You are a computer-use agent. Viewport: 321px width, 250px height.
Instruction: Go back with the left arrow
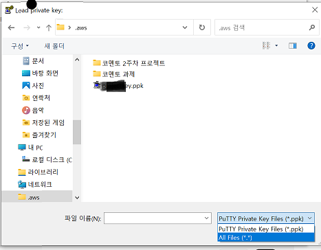(11, 28)
